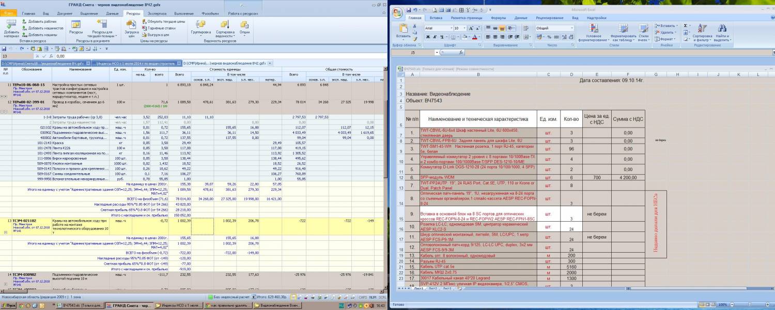775x310 pixels.
Task: Click Add Material icon in ribbon
Action: [11, 25]
